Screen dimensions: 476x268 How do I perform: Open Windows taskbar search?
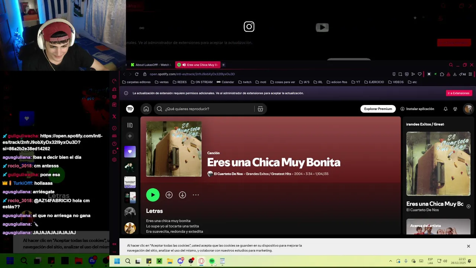128,261
